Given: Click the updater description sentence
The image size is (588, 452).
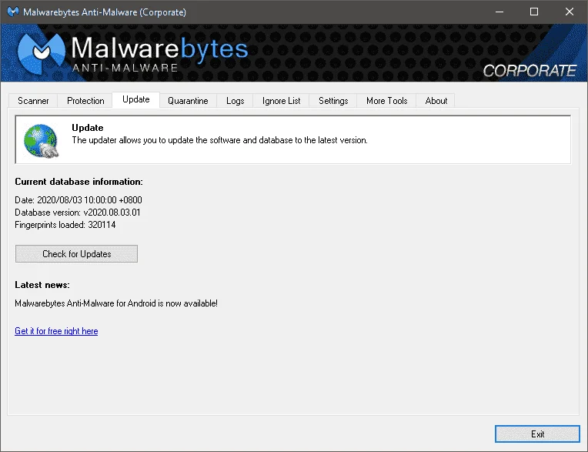Looking at the screenshot, I should [x=220, y=140].
